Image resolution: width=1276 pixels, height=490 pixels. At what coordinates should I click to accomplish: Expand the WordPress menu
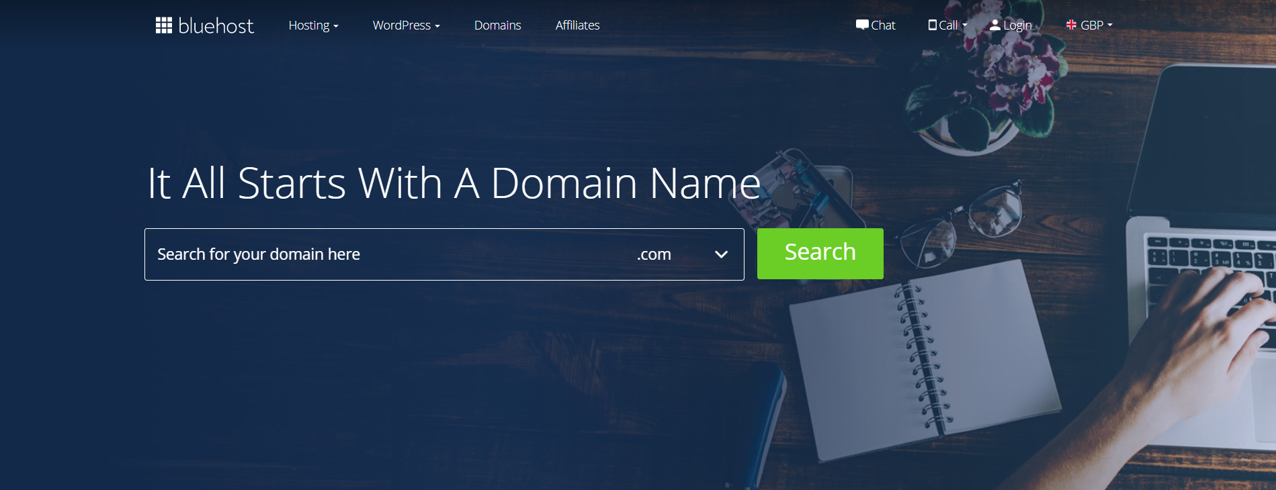coord(406,26)
